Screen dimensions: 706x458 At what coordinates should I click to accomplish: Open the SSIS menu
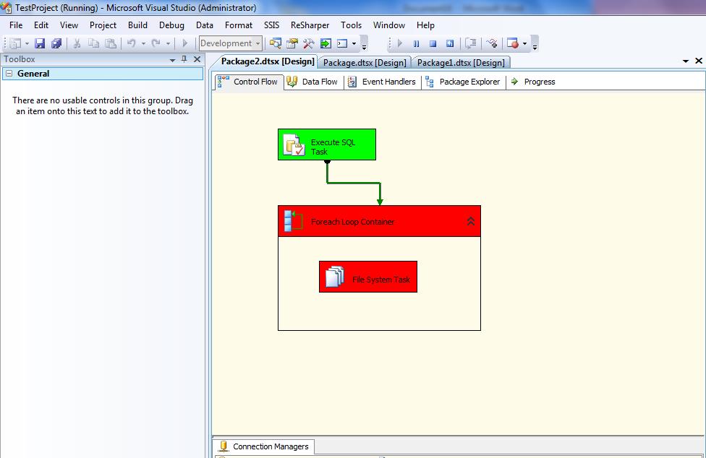271,25
